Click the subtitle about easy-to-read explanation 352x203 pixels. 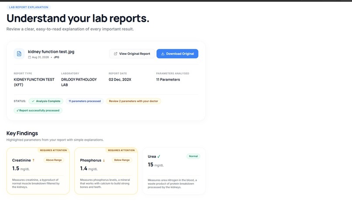70,29
